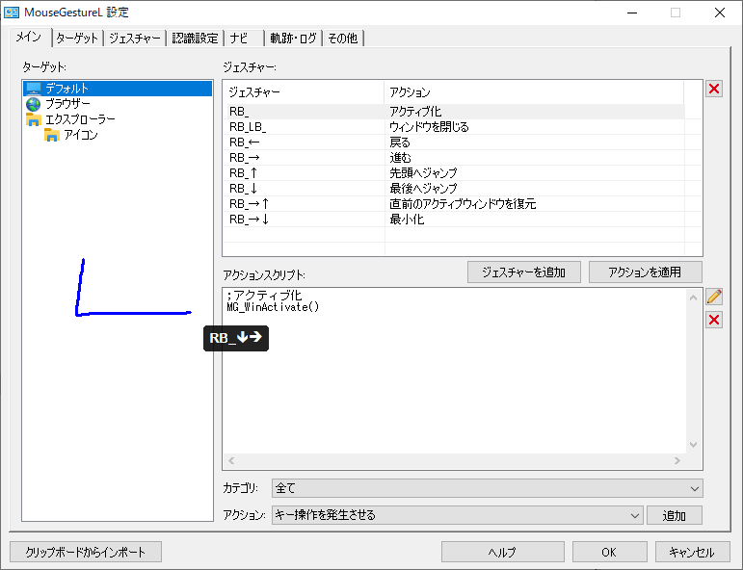743x570 pixels.
Task: Click the ジェスチャーを追加 button
Action: click(x=524, y=272)
